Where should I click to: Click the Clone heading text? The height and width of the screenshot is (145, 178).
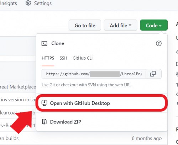[x=58, y=43]
